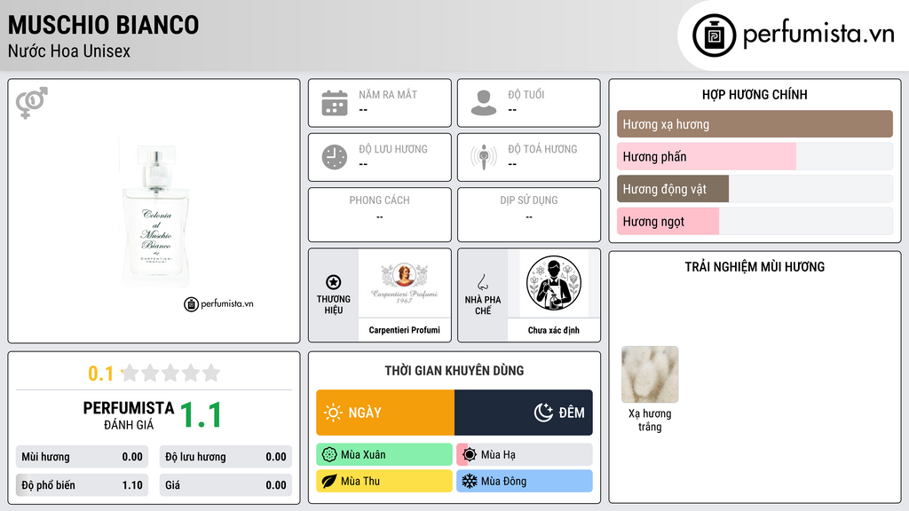
Task: Click the flower icon beside Mùa Xuân
Action: pos(329,455)
